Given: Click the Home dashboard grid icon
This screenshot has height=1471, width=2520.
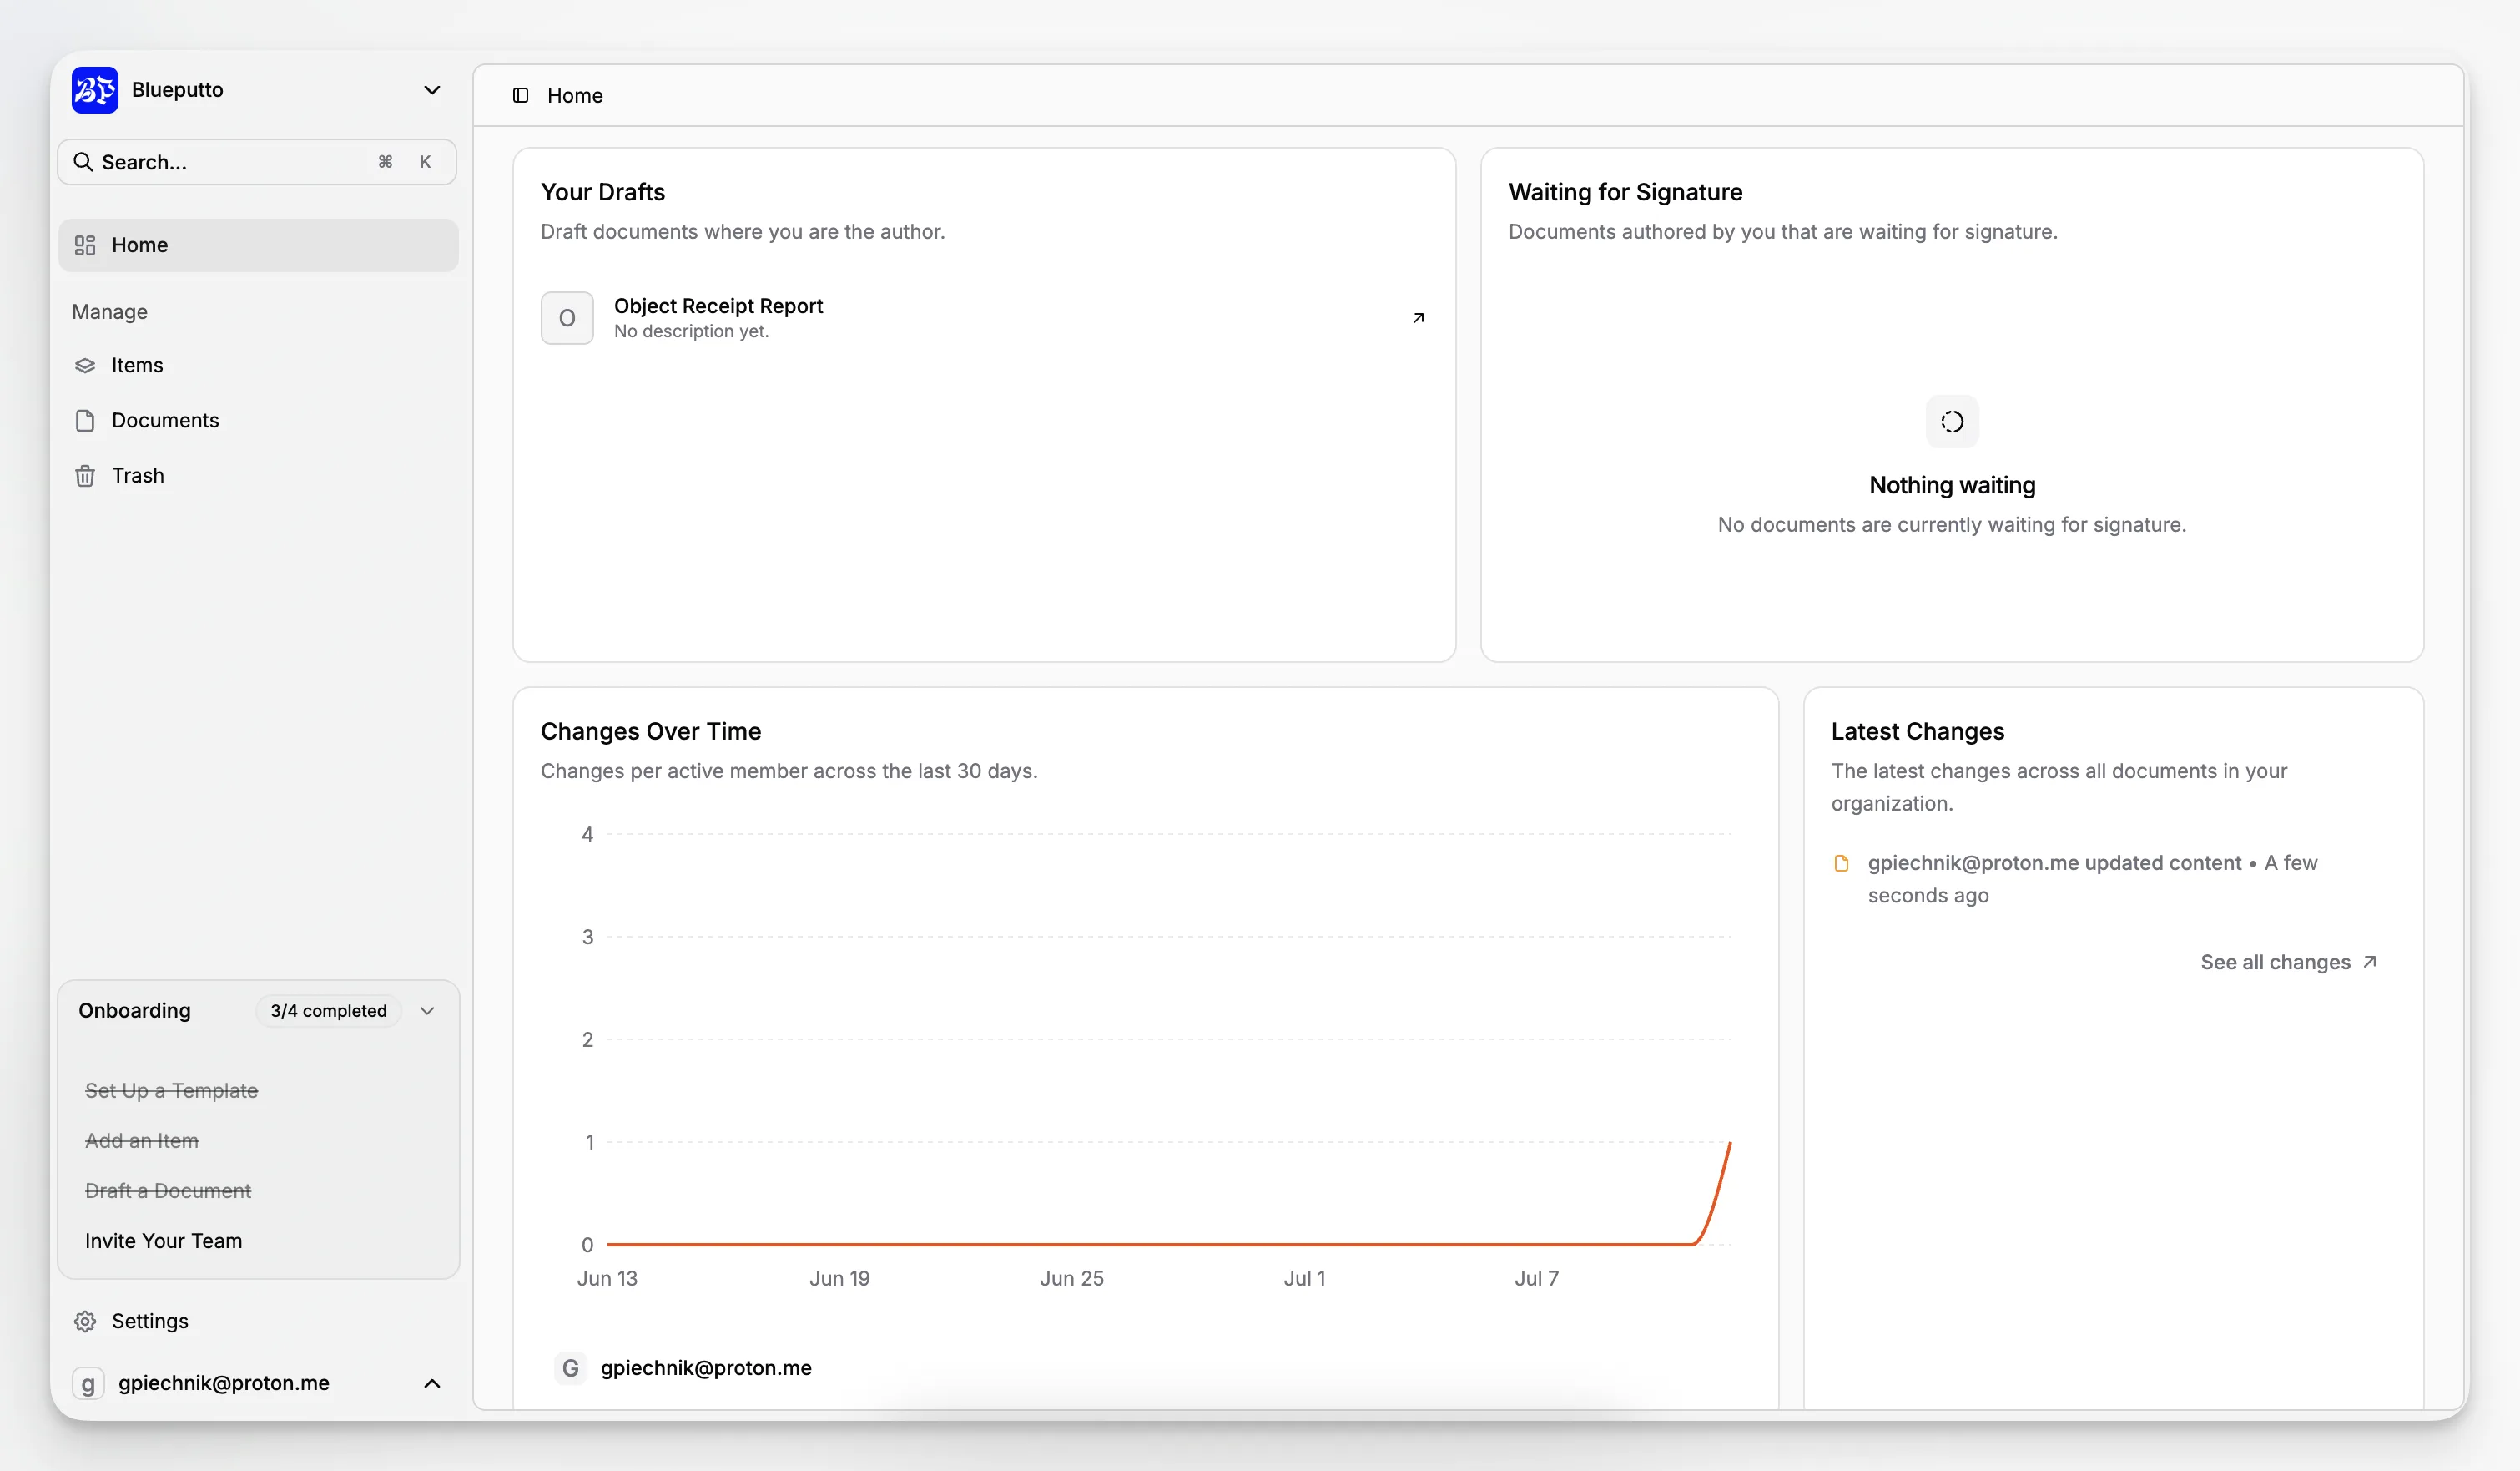Looking at the screenshot, I should (x=85, y=245).
